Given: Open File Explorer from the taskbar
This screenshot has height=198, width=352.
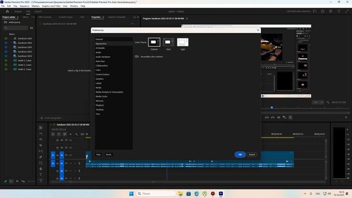Looking at the screenshot, I should (180, 194).
